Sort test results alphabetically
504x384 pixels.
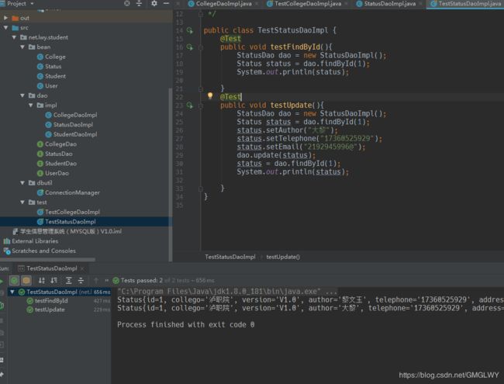(42, 281)
